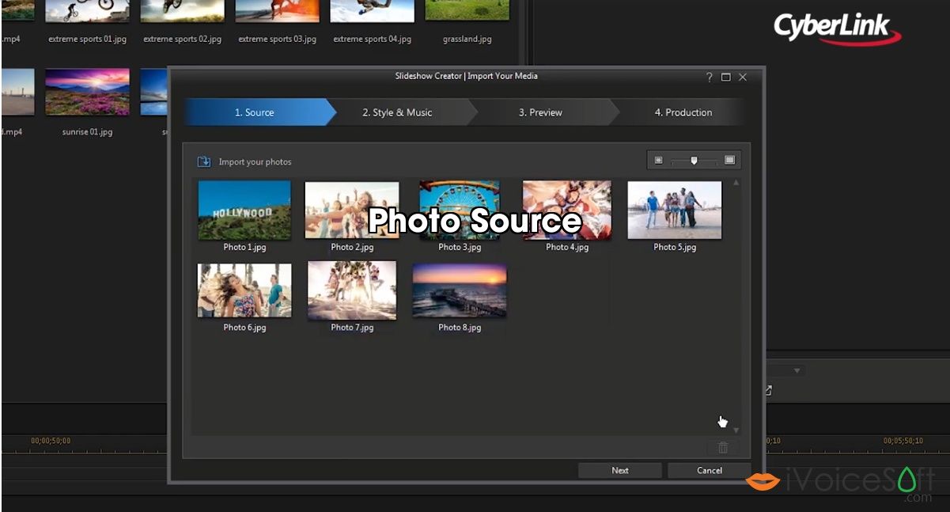Select extreme sports 04.jpg in the media library
The height and width of the screenshot is (512, 950).
372,11
